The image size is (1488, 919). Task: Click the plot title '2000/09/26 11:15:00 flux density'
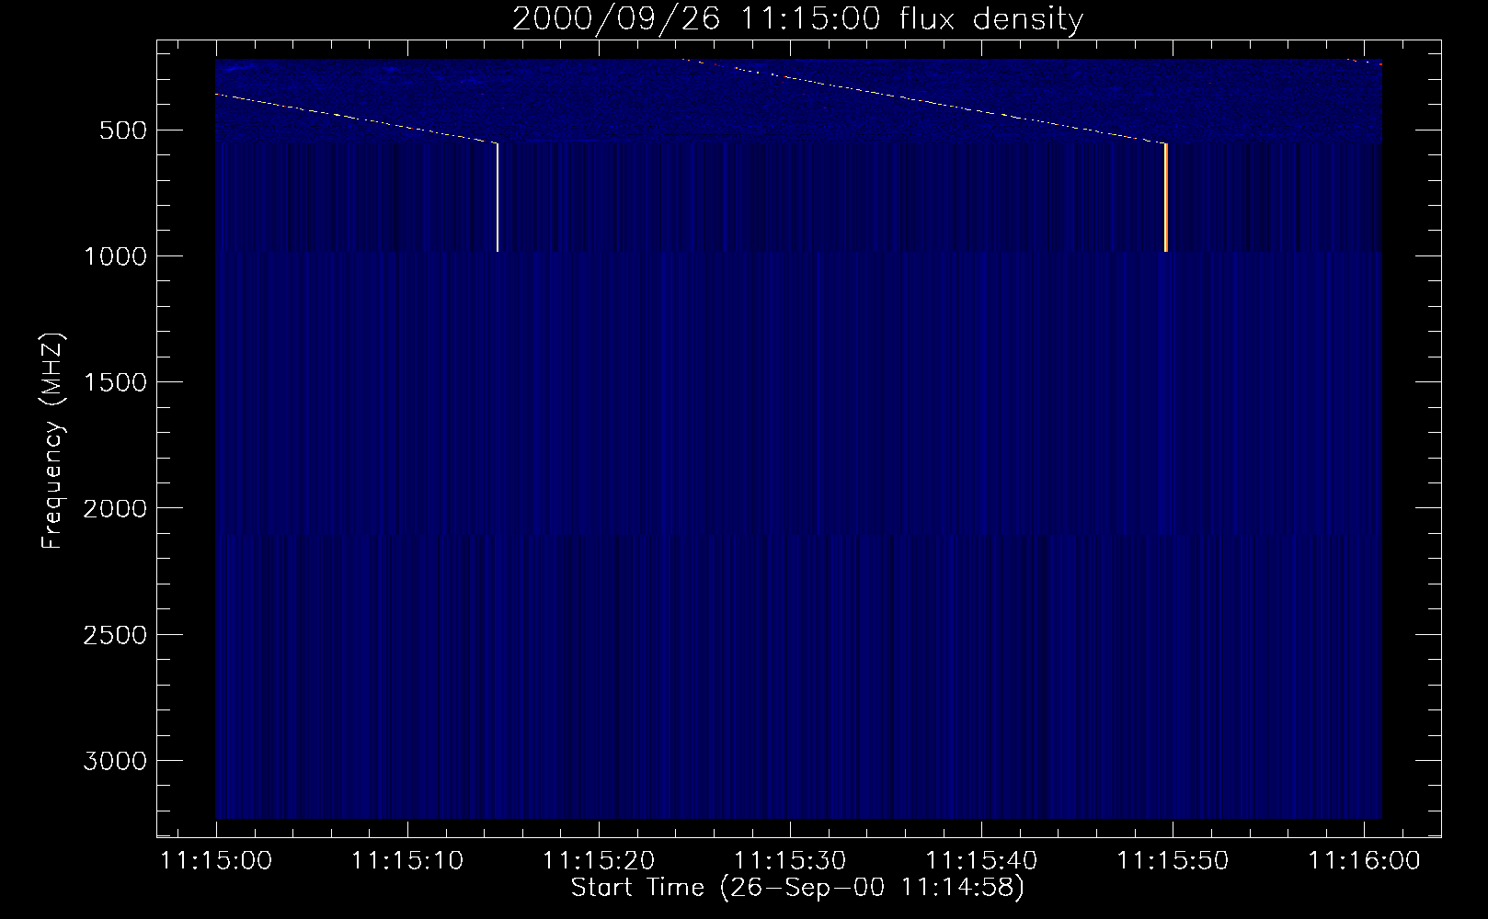797,18
